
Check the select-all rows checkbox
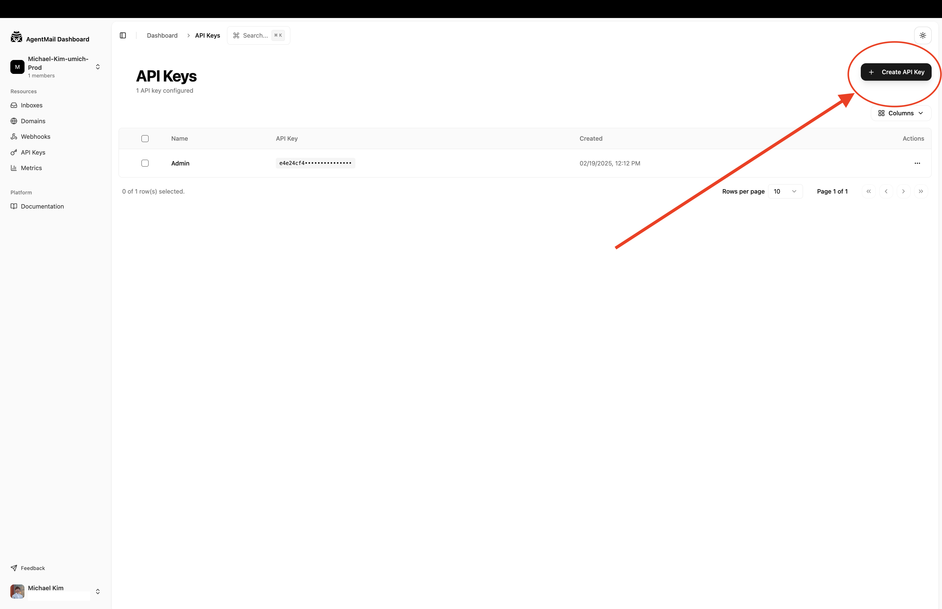tap(145, 138)
